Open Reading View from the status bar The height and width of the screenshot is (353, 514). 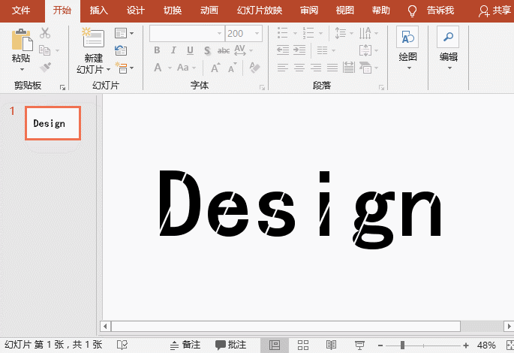[331, 345]
